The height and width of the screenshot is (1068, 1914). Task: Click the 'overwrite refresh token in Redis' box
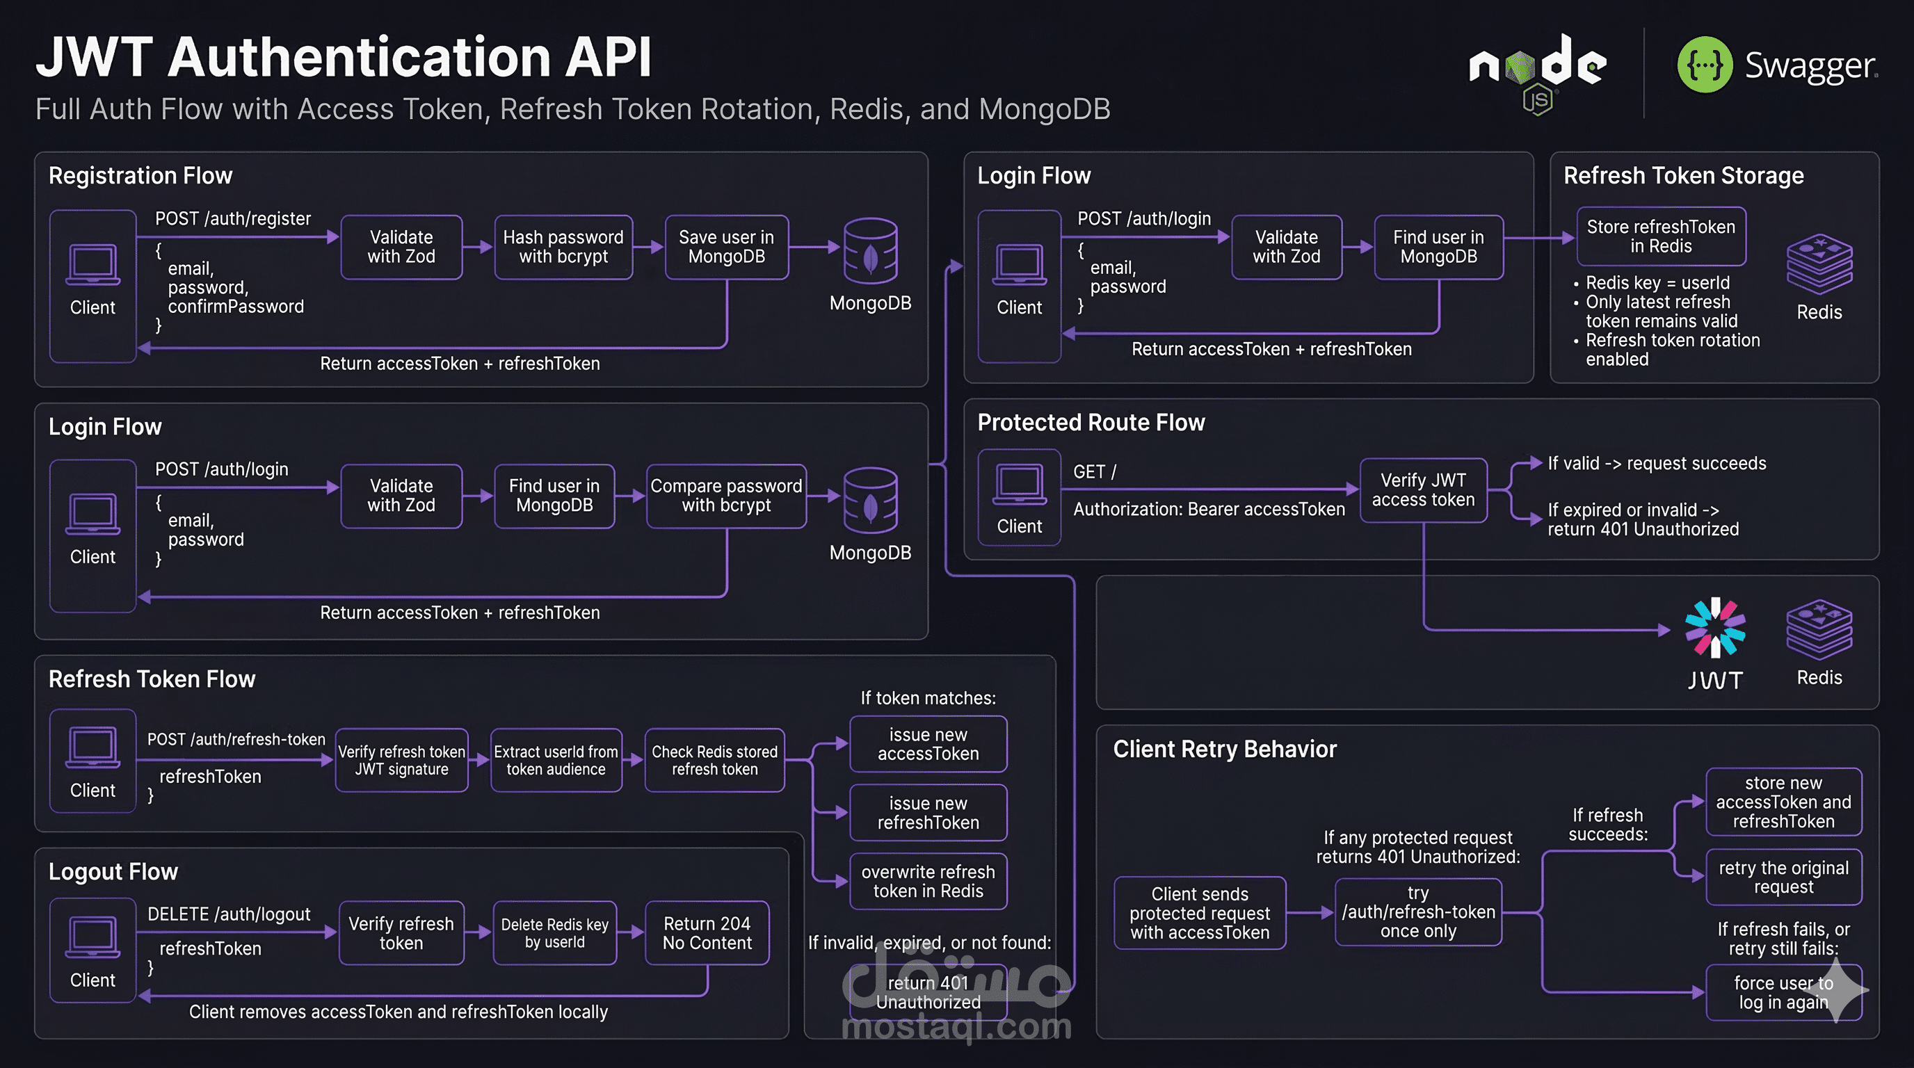[x=928, y=882]
